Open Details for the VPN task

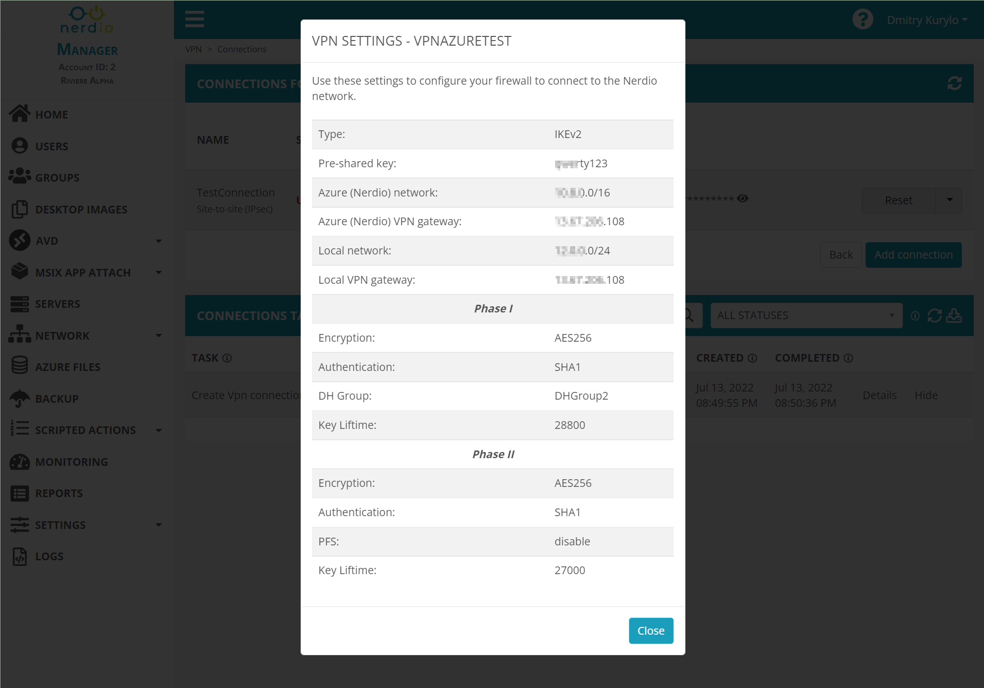pyautogui.click(x=879, y=395)
